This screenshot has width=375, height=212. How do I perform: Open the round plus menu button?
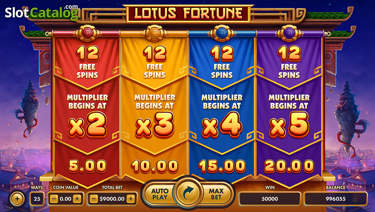pyautogui.click(x=17, y=199)
